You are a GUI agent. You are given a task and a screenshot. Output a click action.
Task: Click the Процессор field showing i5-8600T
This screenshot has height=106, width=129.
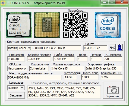coord(16,59)
